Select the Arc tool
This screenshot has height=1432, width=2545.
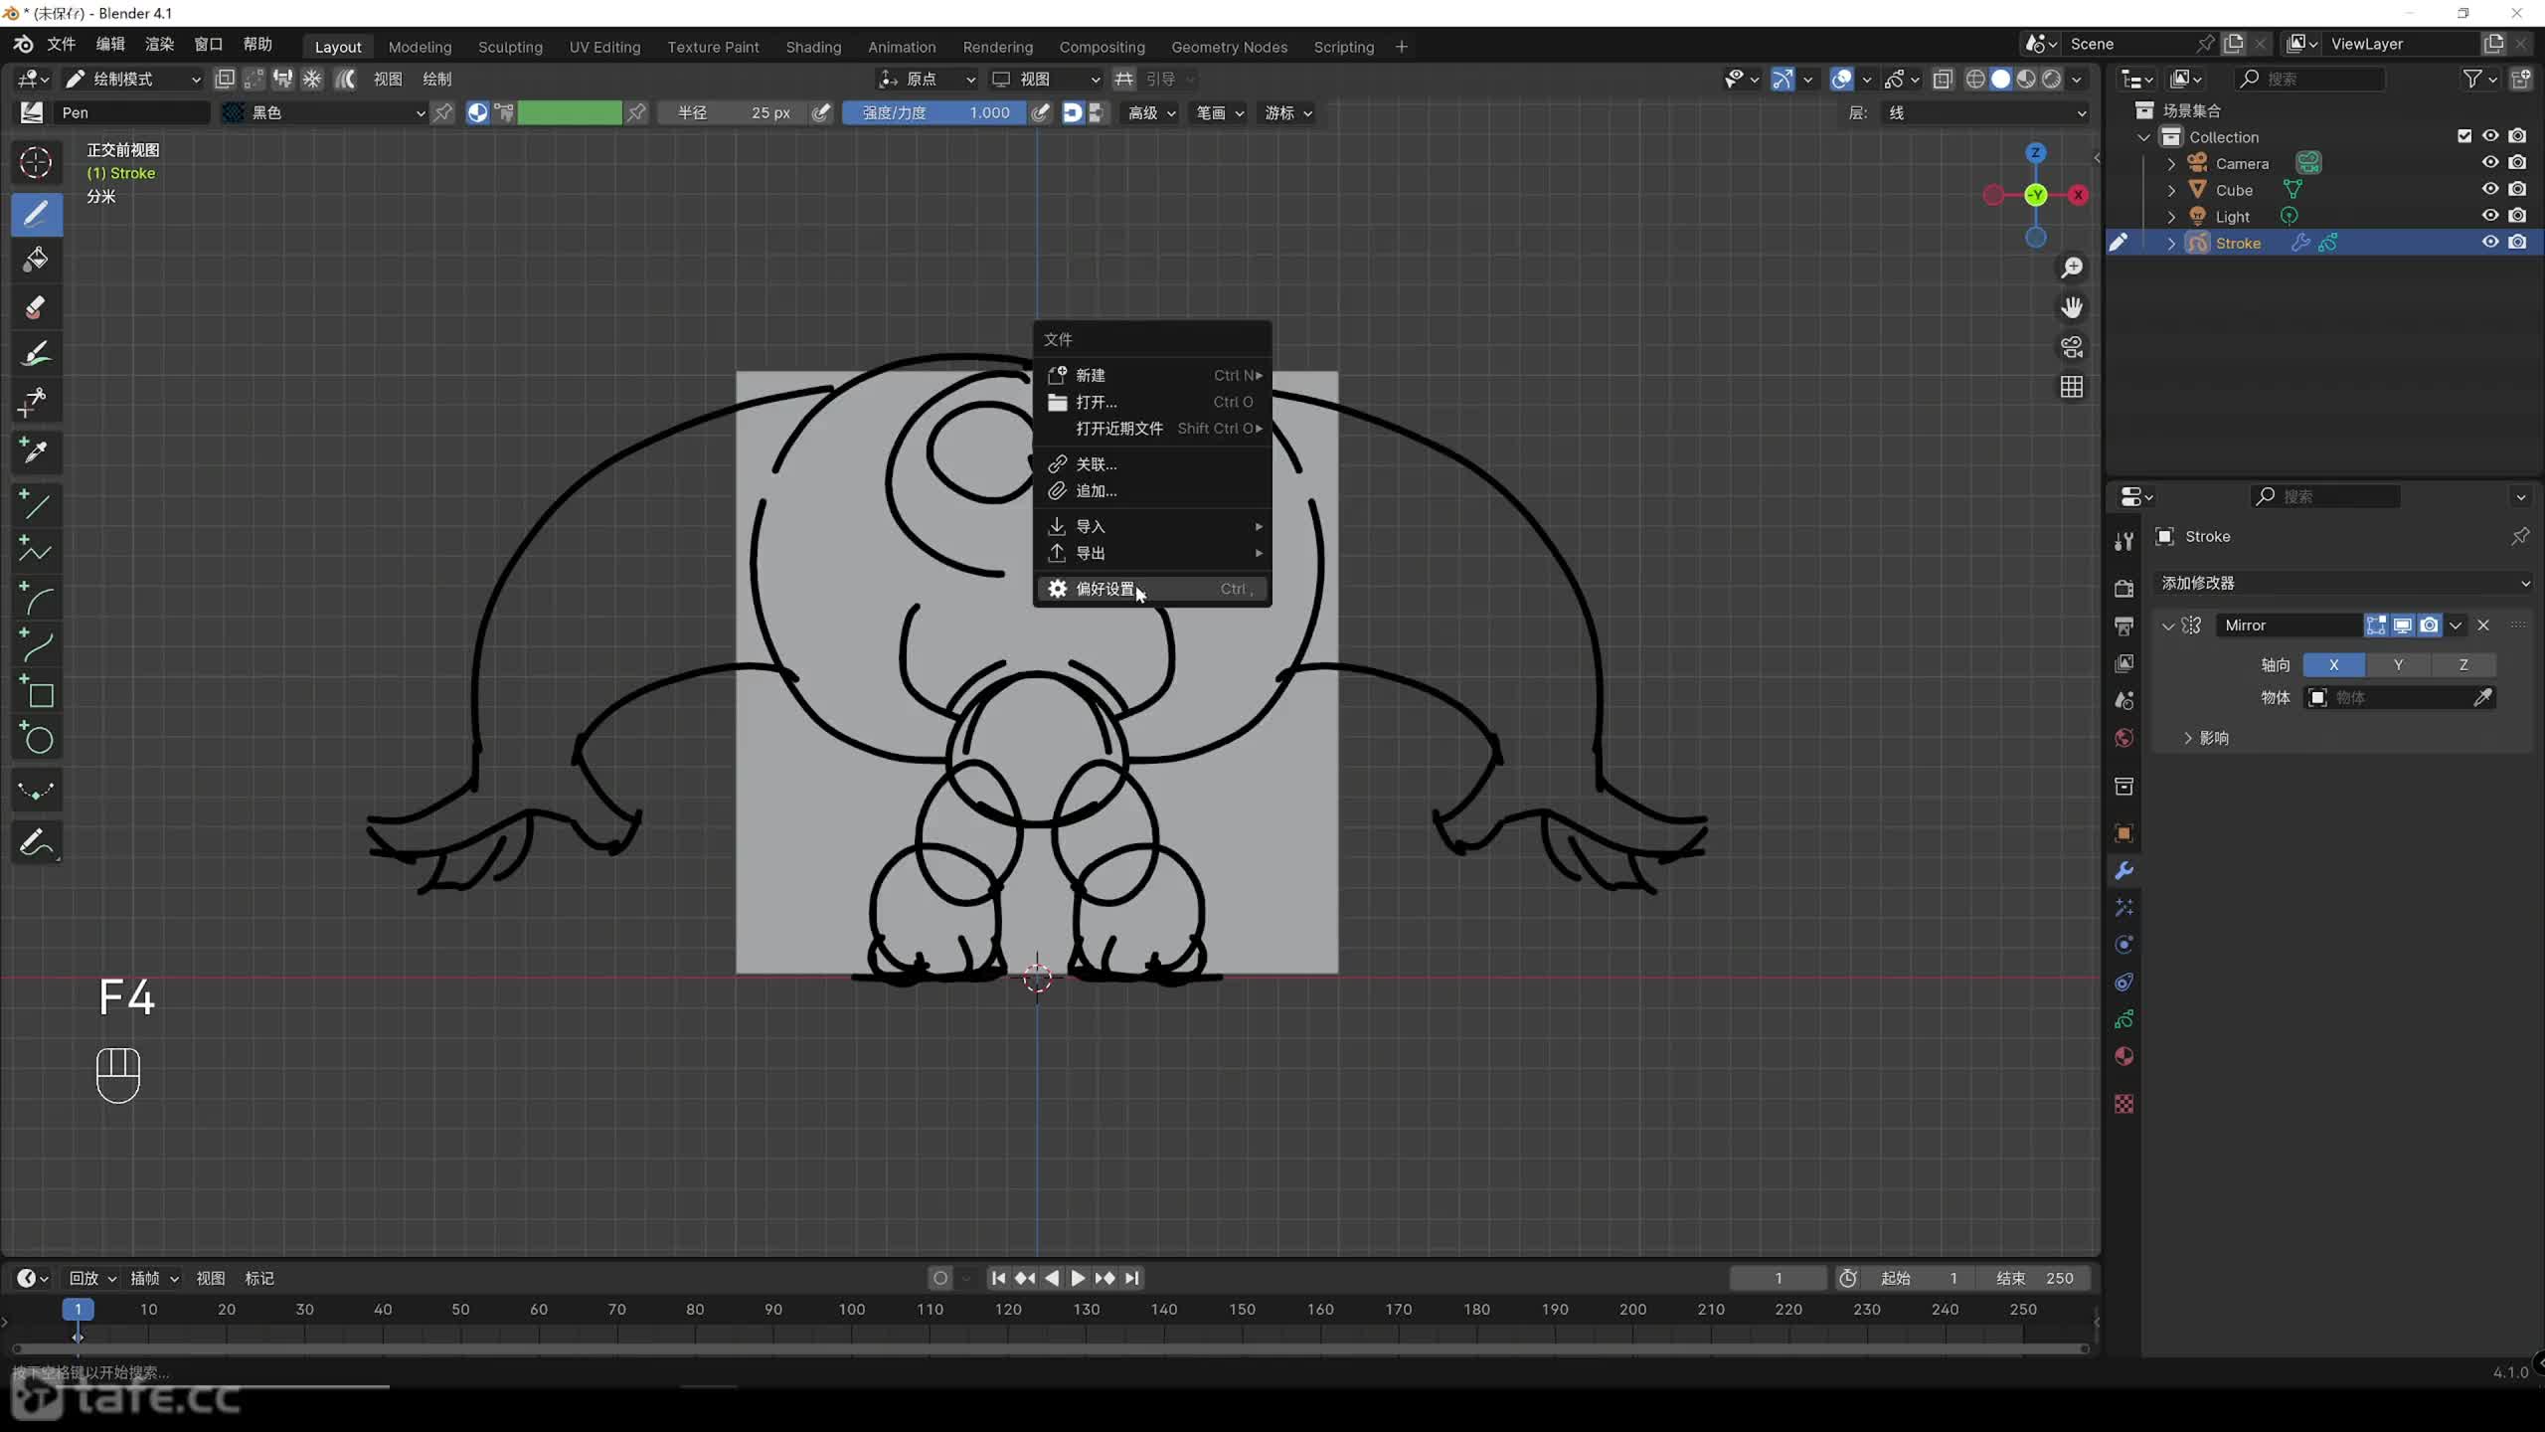click(36, 599)
